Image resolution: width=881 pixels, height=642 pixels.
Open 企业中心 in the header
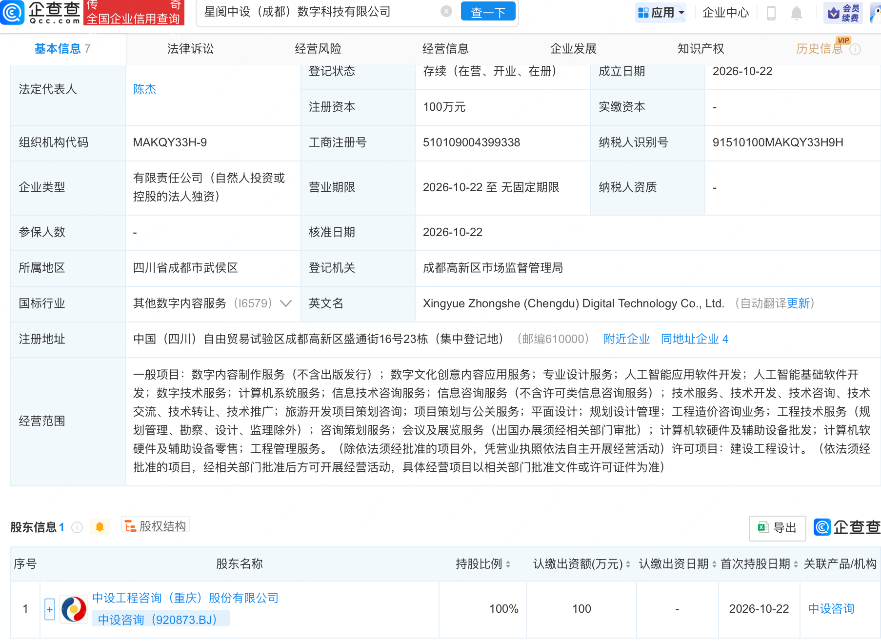tap(725, 12)
